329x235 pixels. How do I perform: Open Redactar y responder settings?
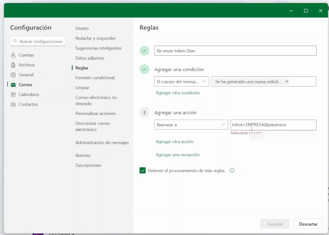pyautogui.click(x=96, y=38)
